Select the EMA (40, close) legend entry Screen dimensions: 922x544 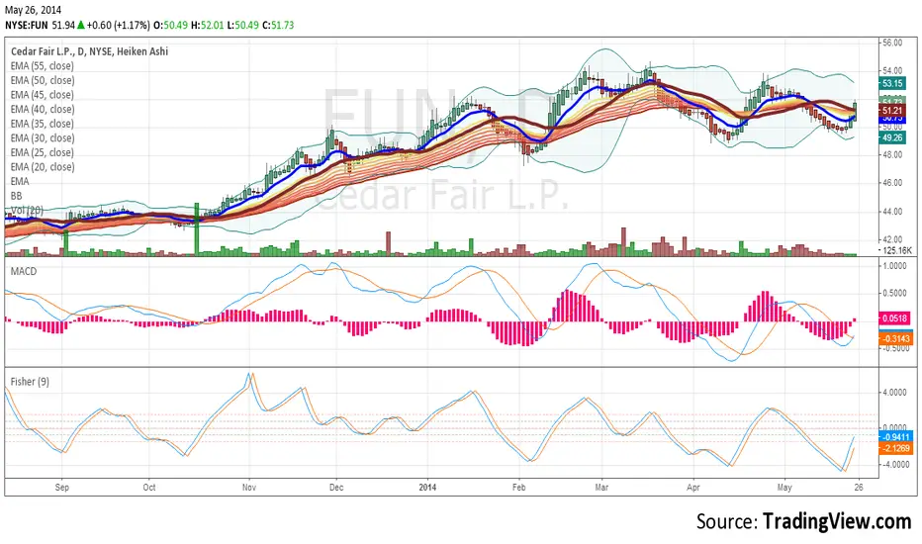(x=43, y=110)
